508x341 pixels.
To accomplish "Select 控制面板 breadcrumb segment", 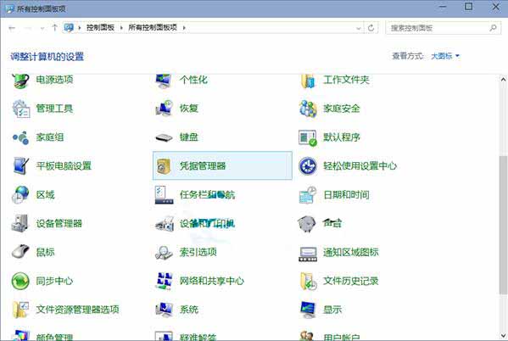I will [100, 27].
